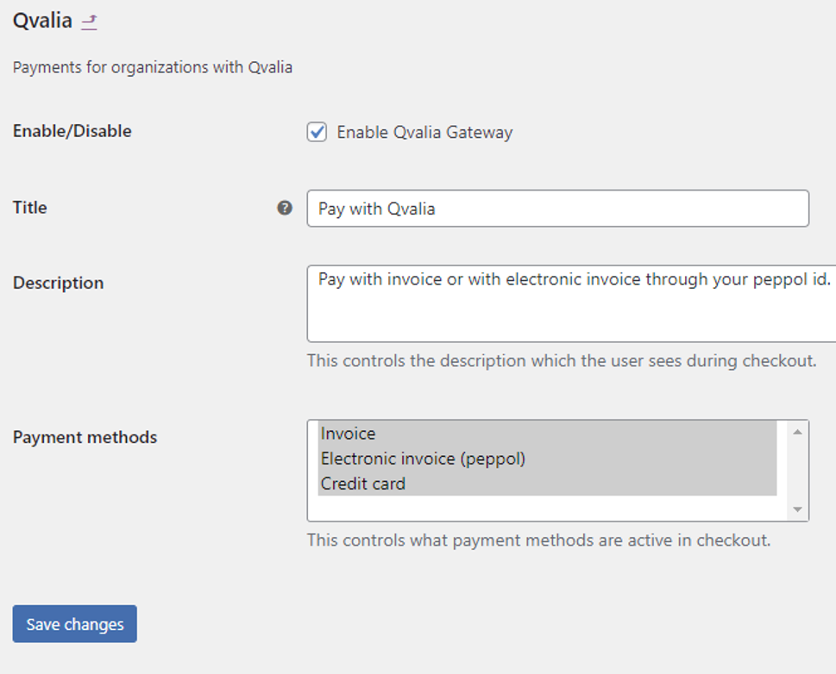Click the up arrow of Payment methods scrollbar
This screenshot has height=674, width=836.
(797, 432)
